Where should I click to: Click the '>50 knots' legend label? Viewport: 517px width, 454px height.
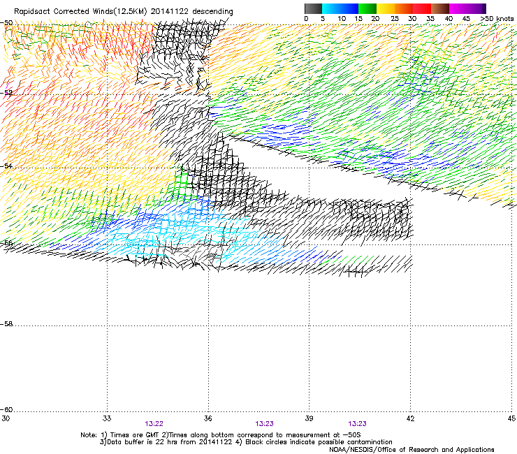coord(497,19)
